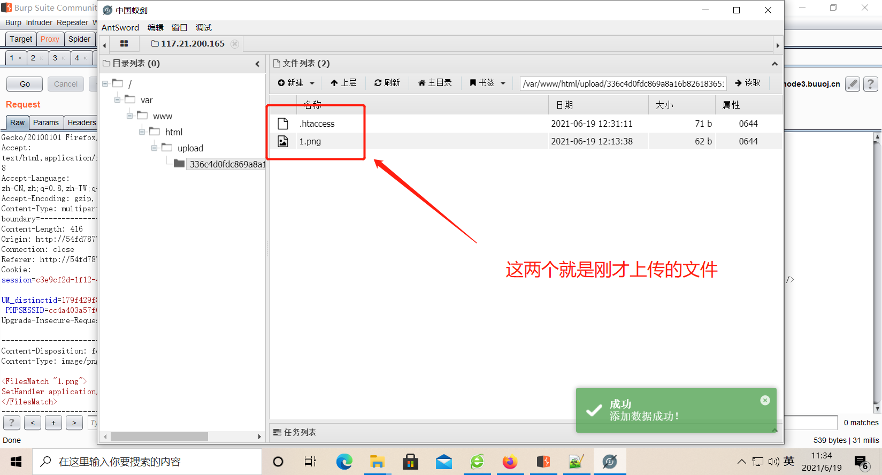Click the Windows search box
This screenshot has height=475, width=882.
[147, 462]
